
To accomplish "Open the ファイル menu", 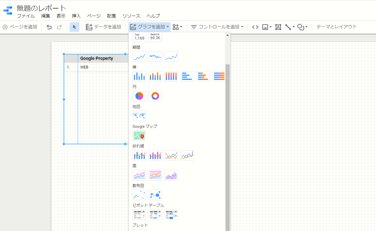I will (26, 16).
